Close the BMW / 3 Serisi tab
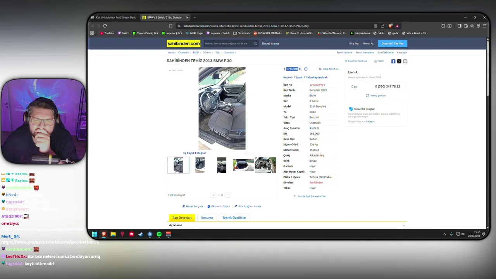Screen dimensions: 496x279 pos(187,17)
